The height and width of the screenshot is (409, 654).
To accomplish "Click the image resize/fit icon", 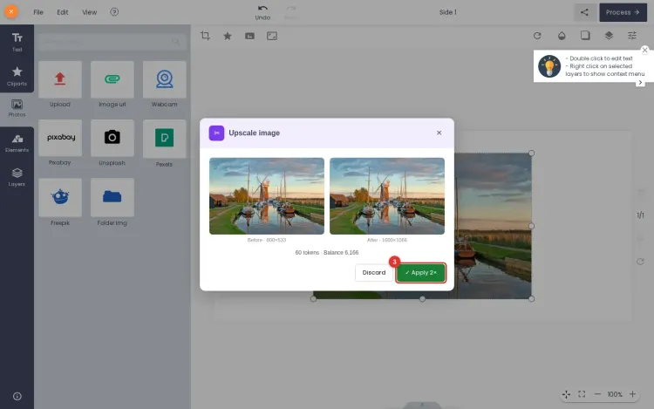I will (272, 36).
